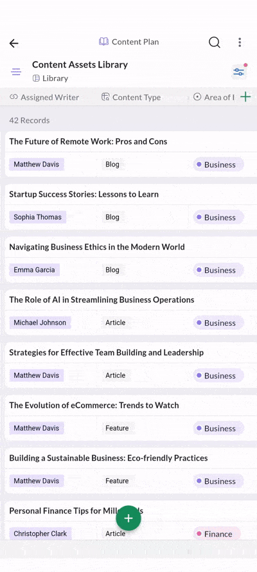
Task: Tap the back arrow icon
Action: coord(14,44)
